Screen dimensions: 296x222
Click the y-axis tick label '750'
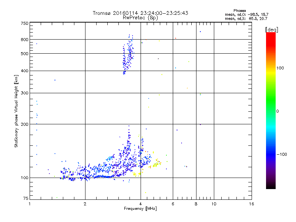(x=24, y=23)
